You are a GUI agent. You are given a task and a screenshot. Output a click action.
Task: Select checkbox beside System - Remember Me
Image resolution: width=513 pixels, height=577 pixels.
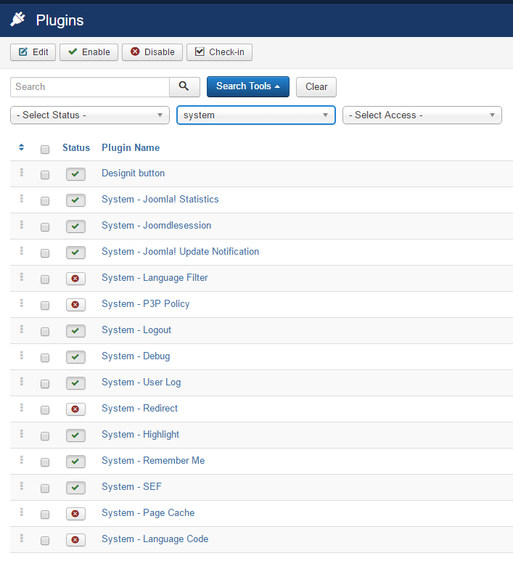tap(45, 462)
